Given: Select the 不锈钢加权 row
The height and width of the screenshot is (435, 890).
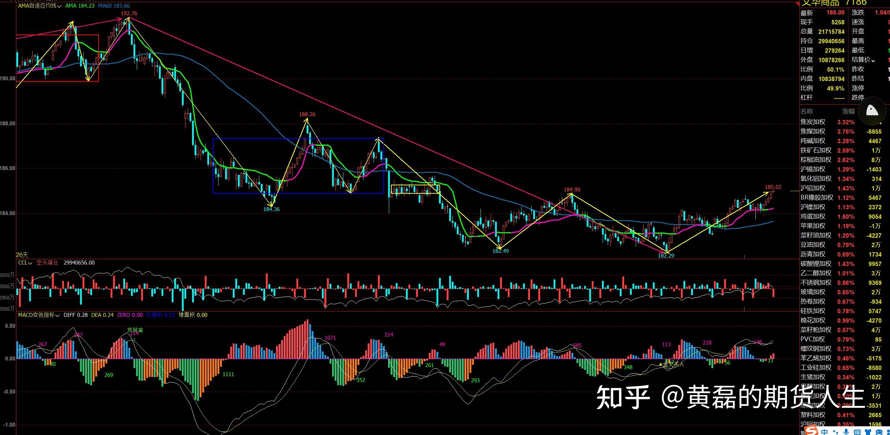Looking at the screenshot, I should 841,283.
